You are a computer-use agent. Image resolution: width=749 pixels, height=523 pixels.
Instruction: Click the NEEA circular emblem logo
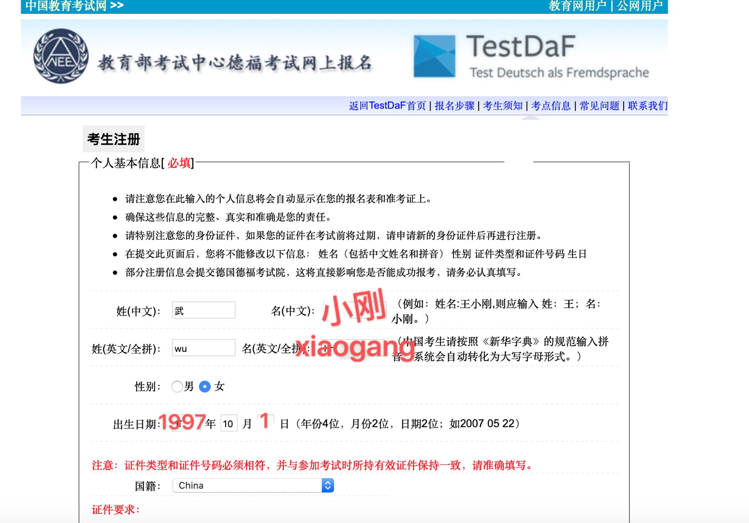tap(61, 56)
